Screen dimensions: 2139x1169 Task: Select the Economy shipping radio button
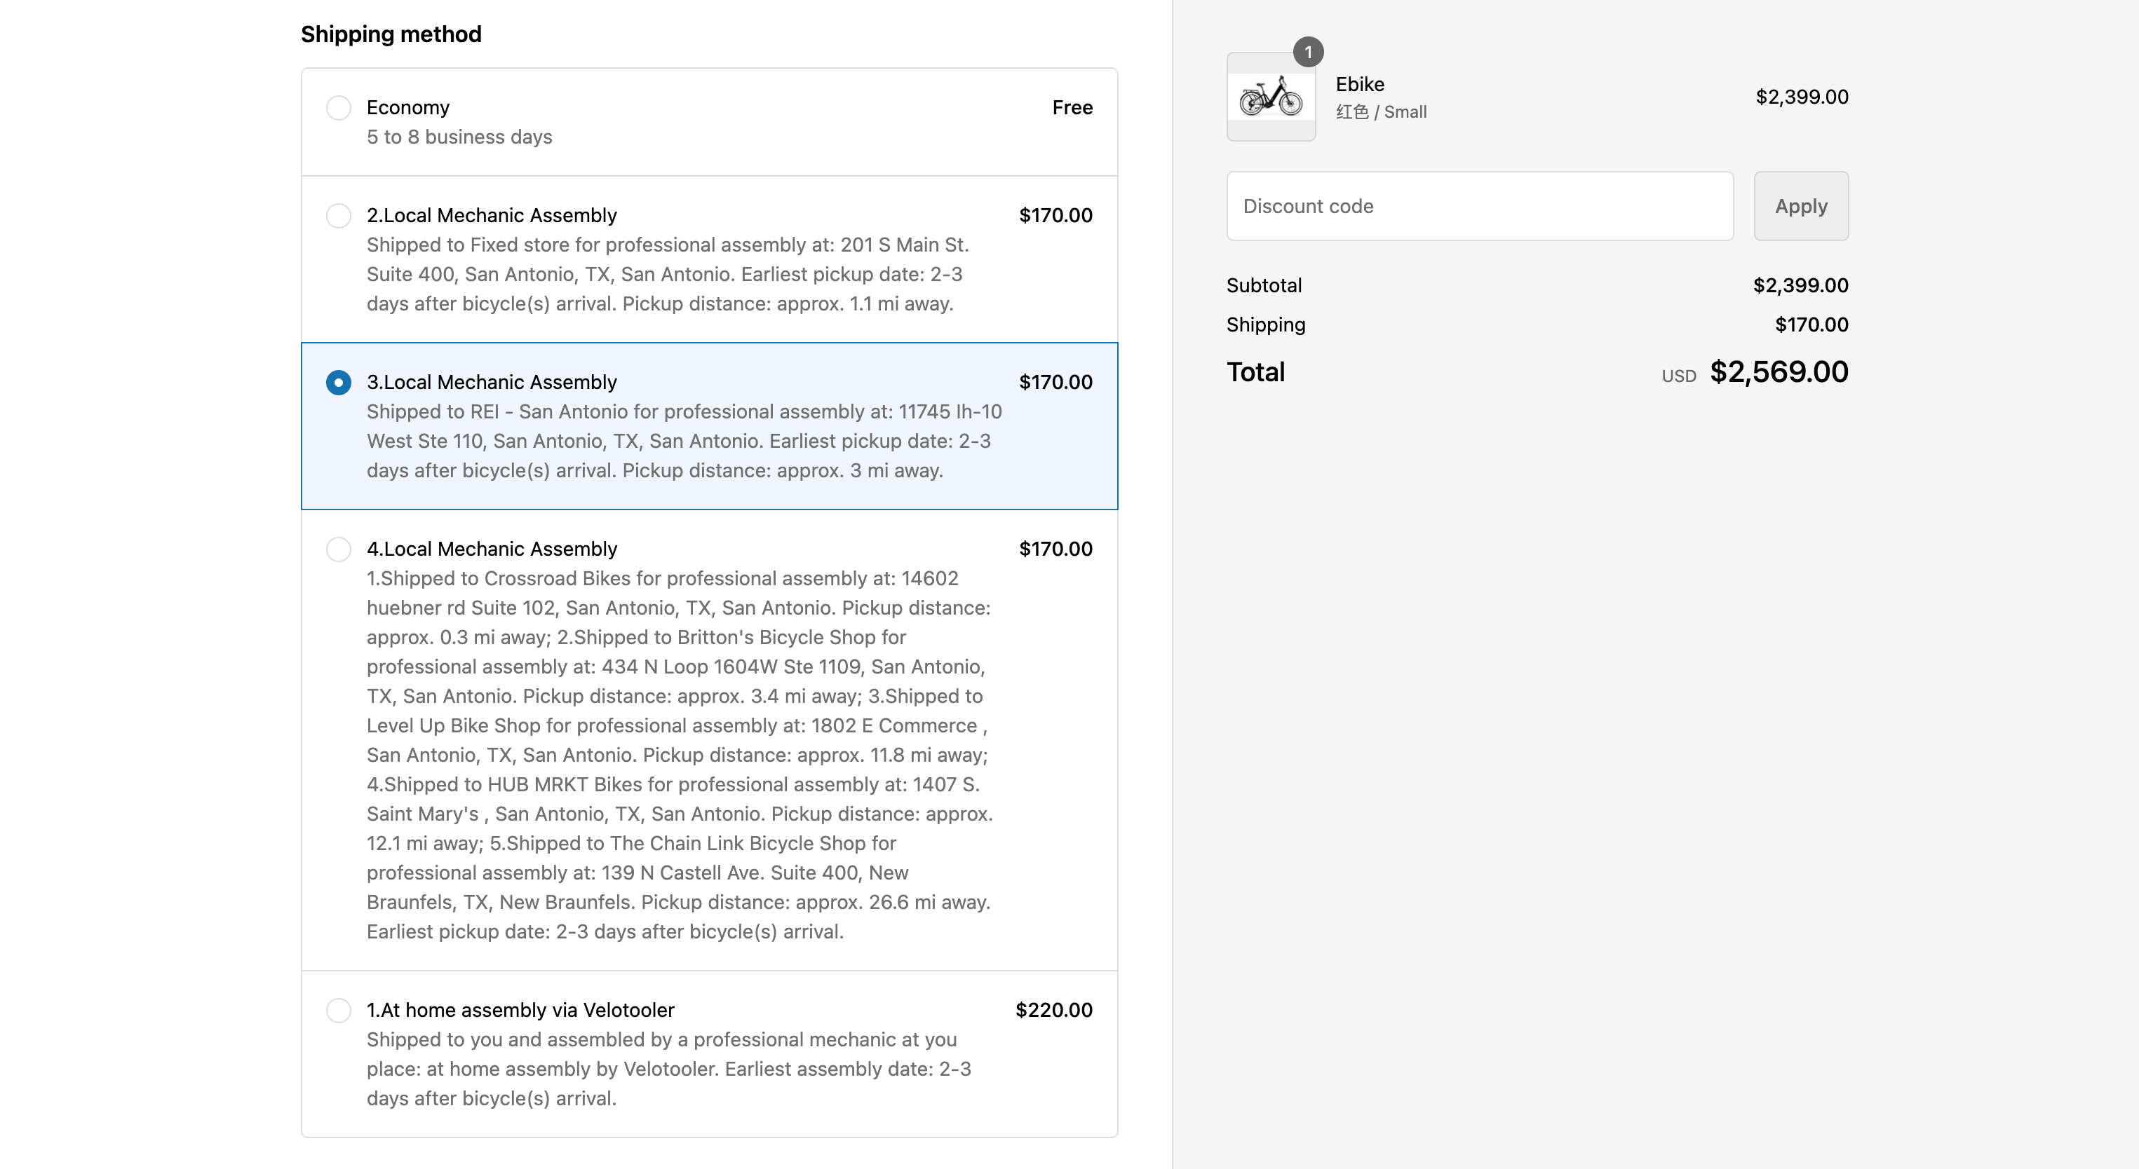click(x=338, y=108)
